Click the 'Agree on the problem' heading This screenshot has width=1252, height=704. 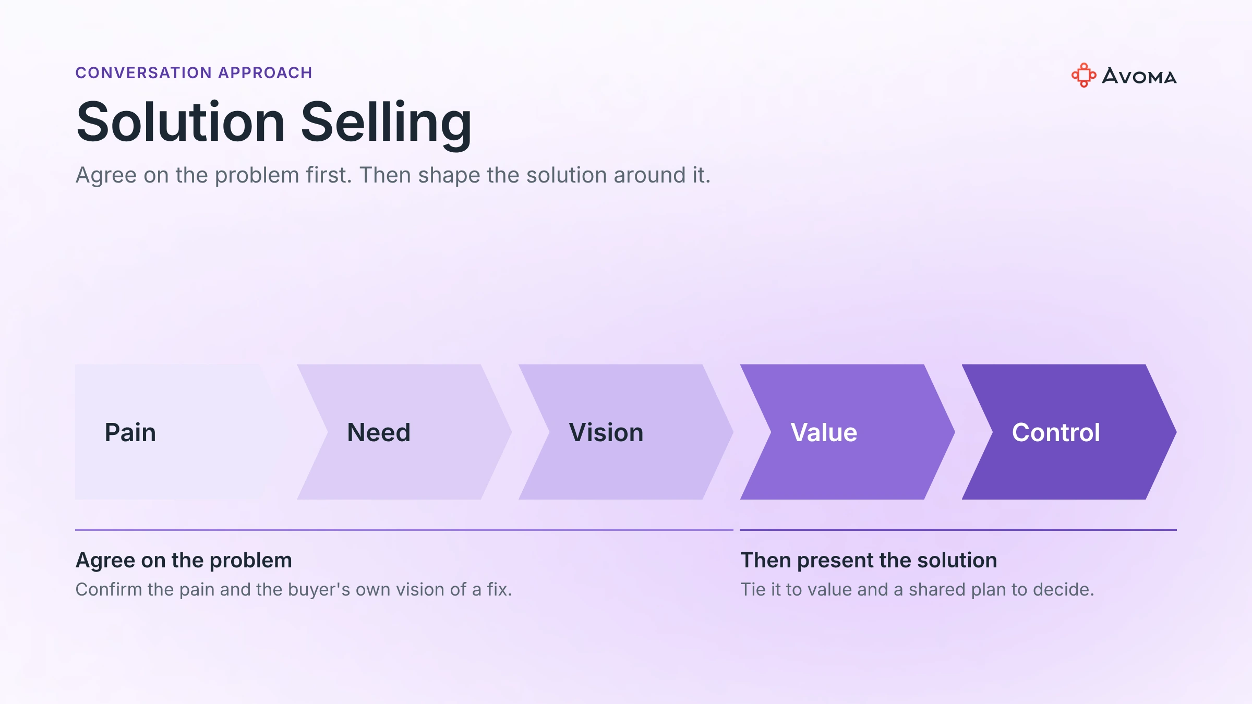(x=184, y=560)
